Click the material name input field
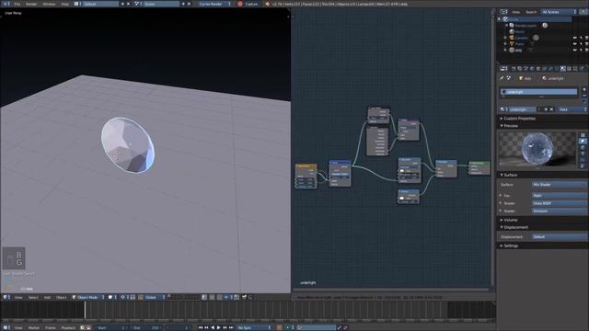 point(522,109)
